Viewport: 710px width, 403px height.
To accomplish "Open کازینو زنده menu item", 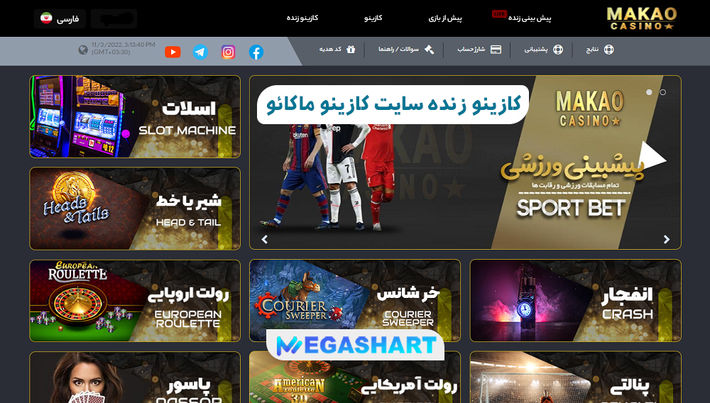I will pyautogui.click(x=302, y=18).
